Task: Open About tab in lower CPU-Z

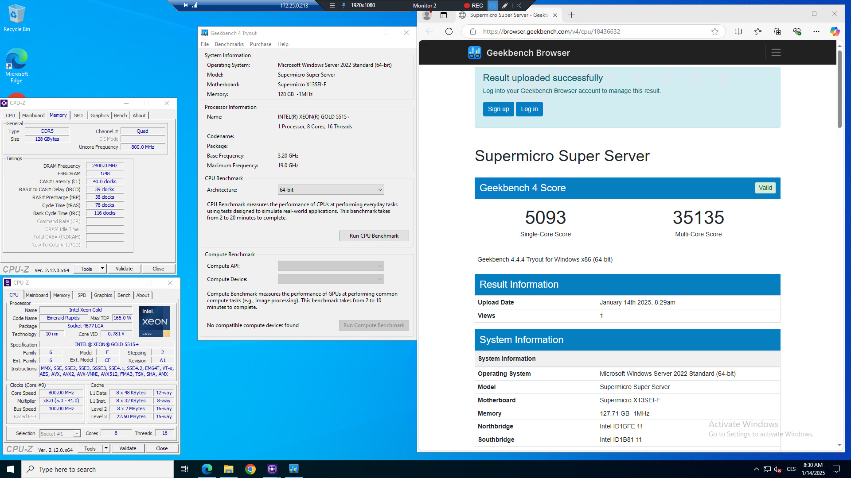Action: point(143,295)
